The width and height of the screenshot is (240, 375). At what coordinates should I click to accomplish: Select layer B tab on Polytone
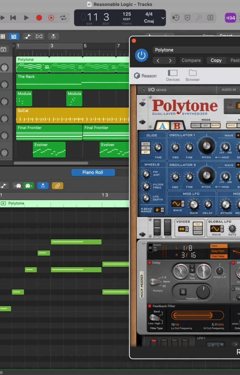tap(177, 126)
